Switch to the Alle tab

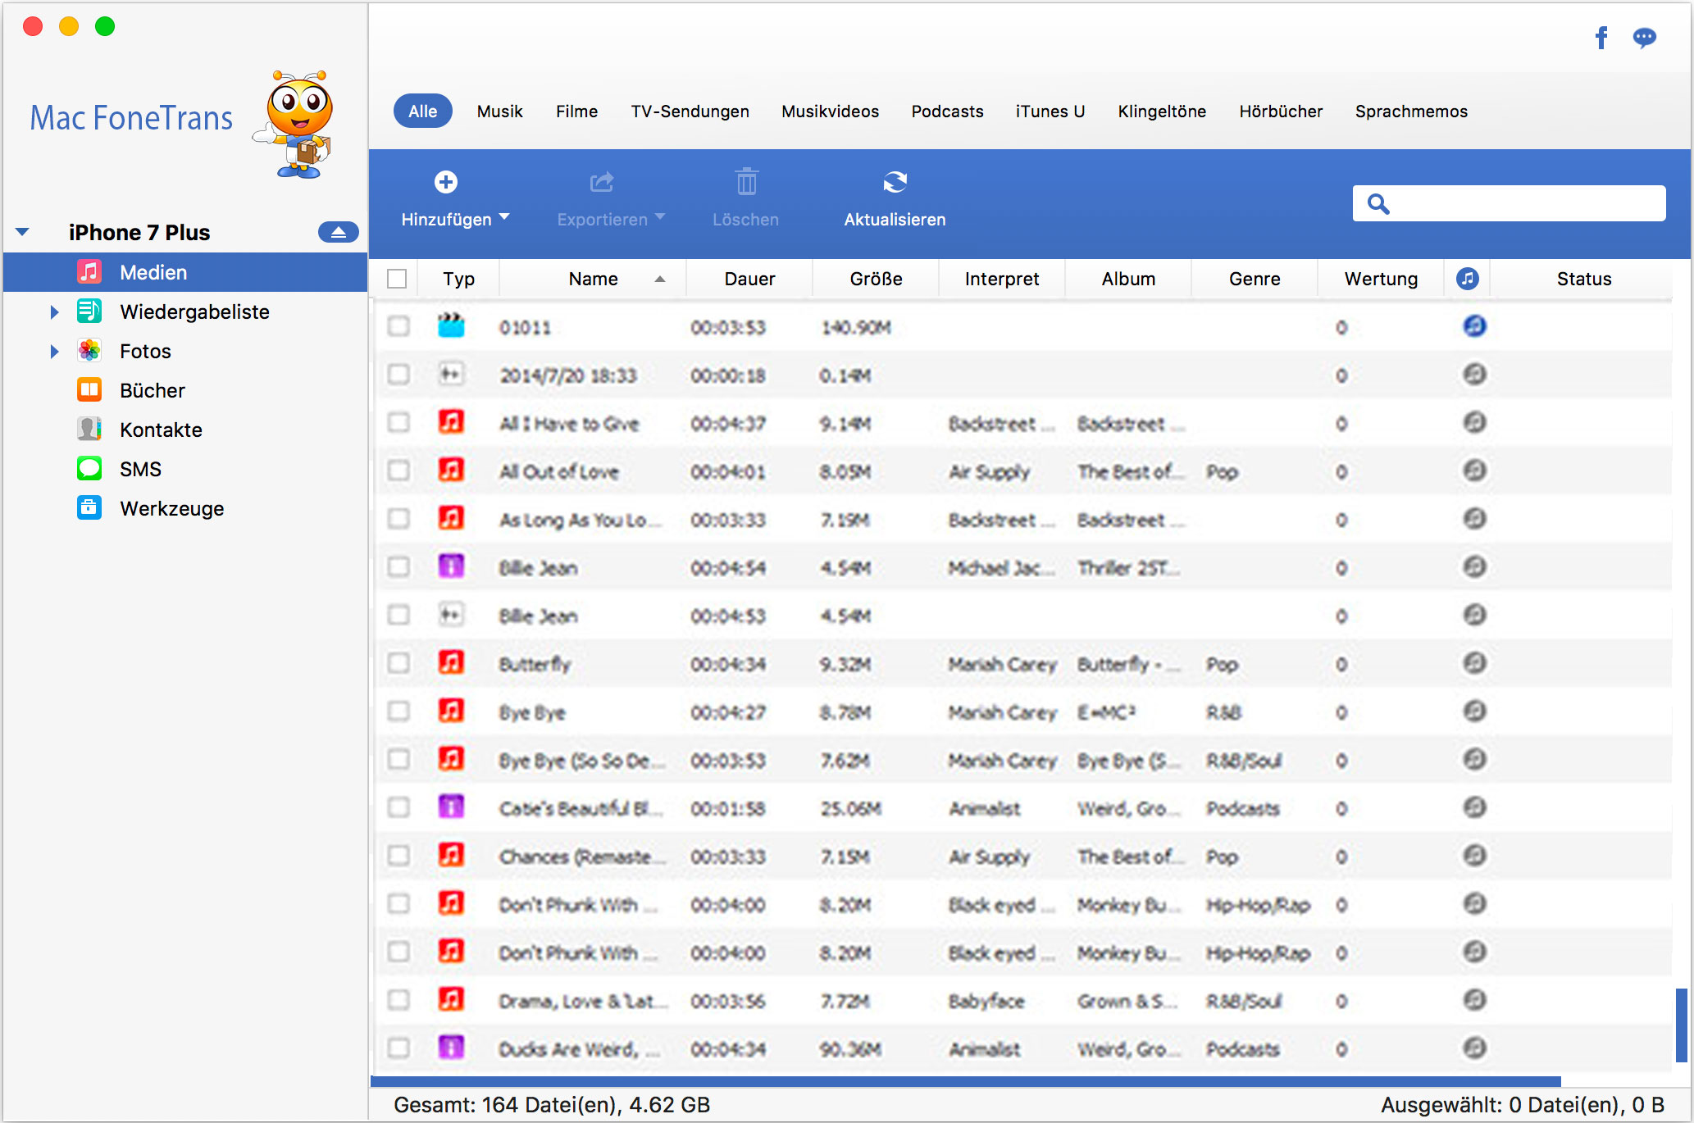click(423, 111)
